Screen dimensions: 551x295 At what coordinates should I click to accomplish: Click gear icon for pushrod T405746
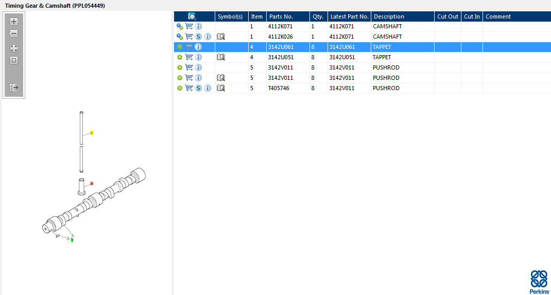[x=180, y=88]
